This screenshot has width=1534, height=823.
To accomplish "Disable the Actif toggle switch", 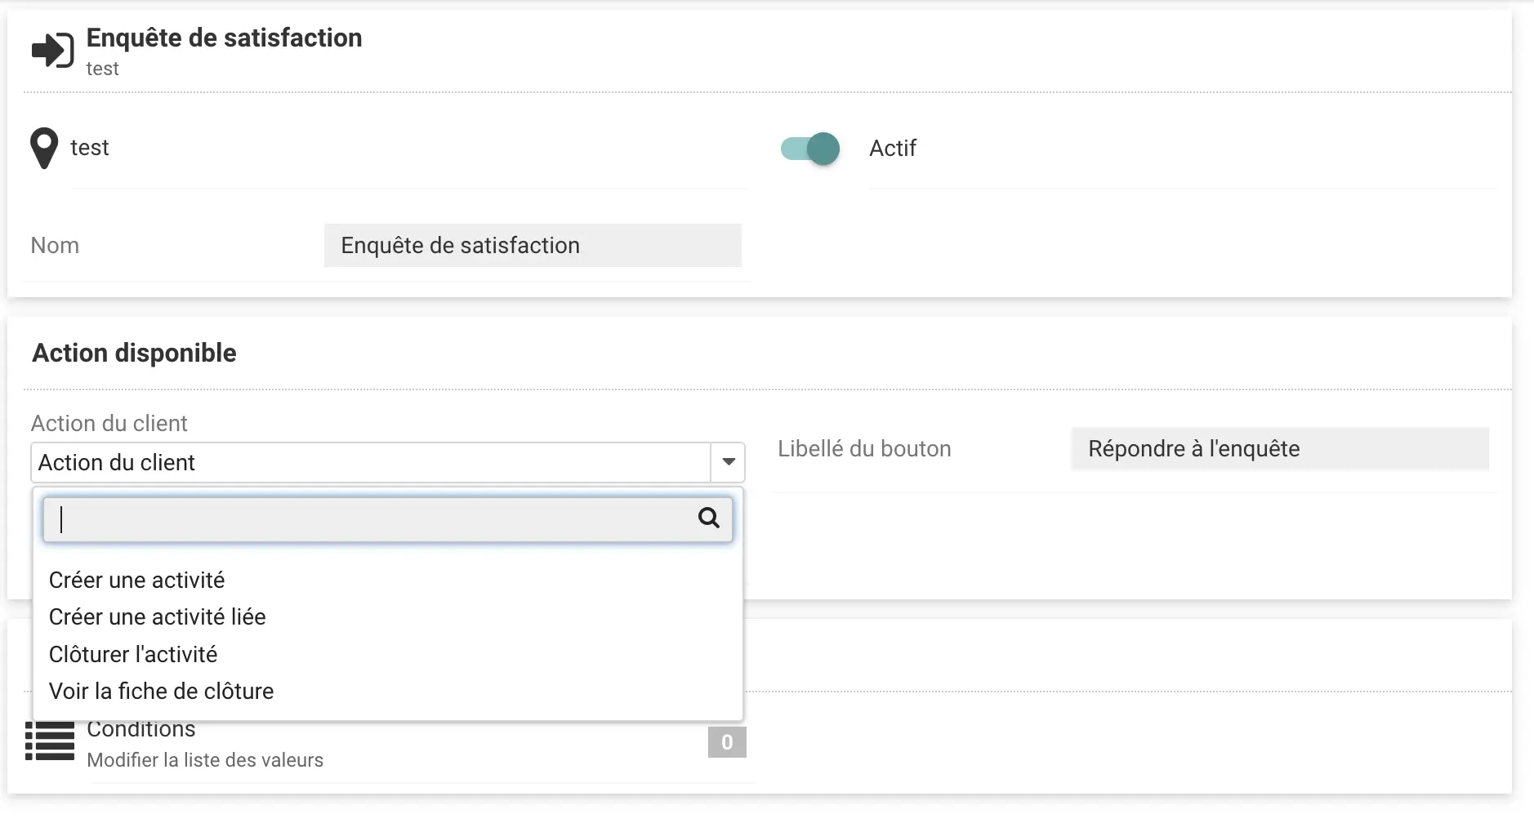I will pos(810,149).
